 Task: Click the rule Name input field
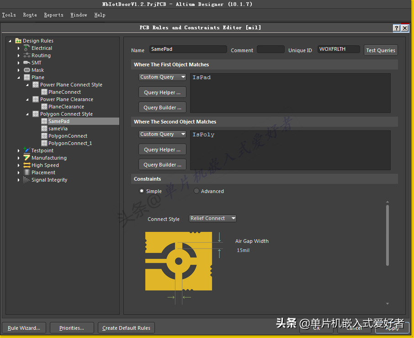(188, 49)
